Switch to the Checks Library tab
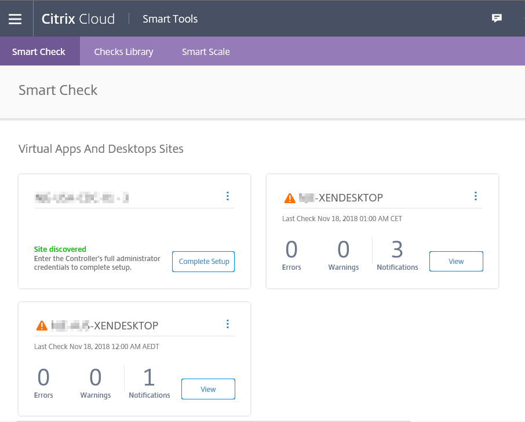Image resolution: width=525 pixels, height=422 pixels. (x=123, y=52)
